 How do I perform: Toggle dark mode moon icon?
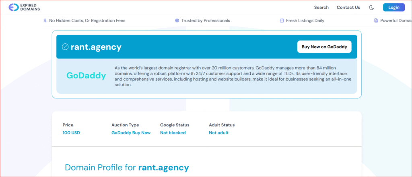[x=371, y=7]
